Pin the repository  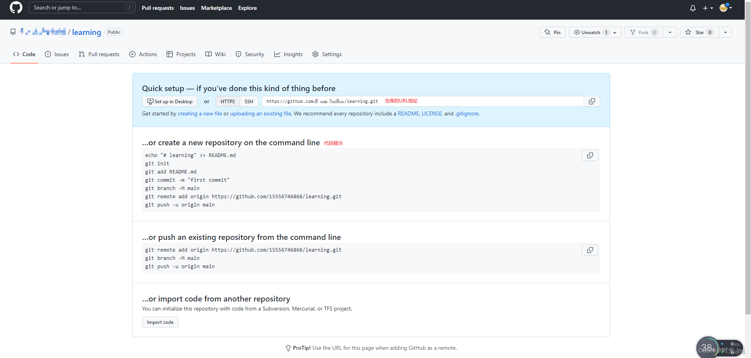pos(552,32)
